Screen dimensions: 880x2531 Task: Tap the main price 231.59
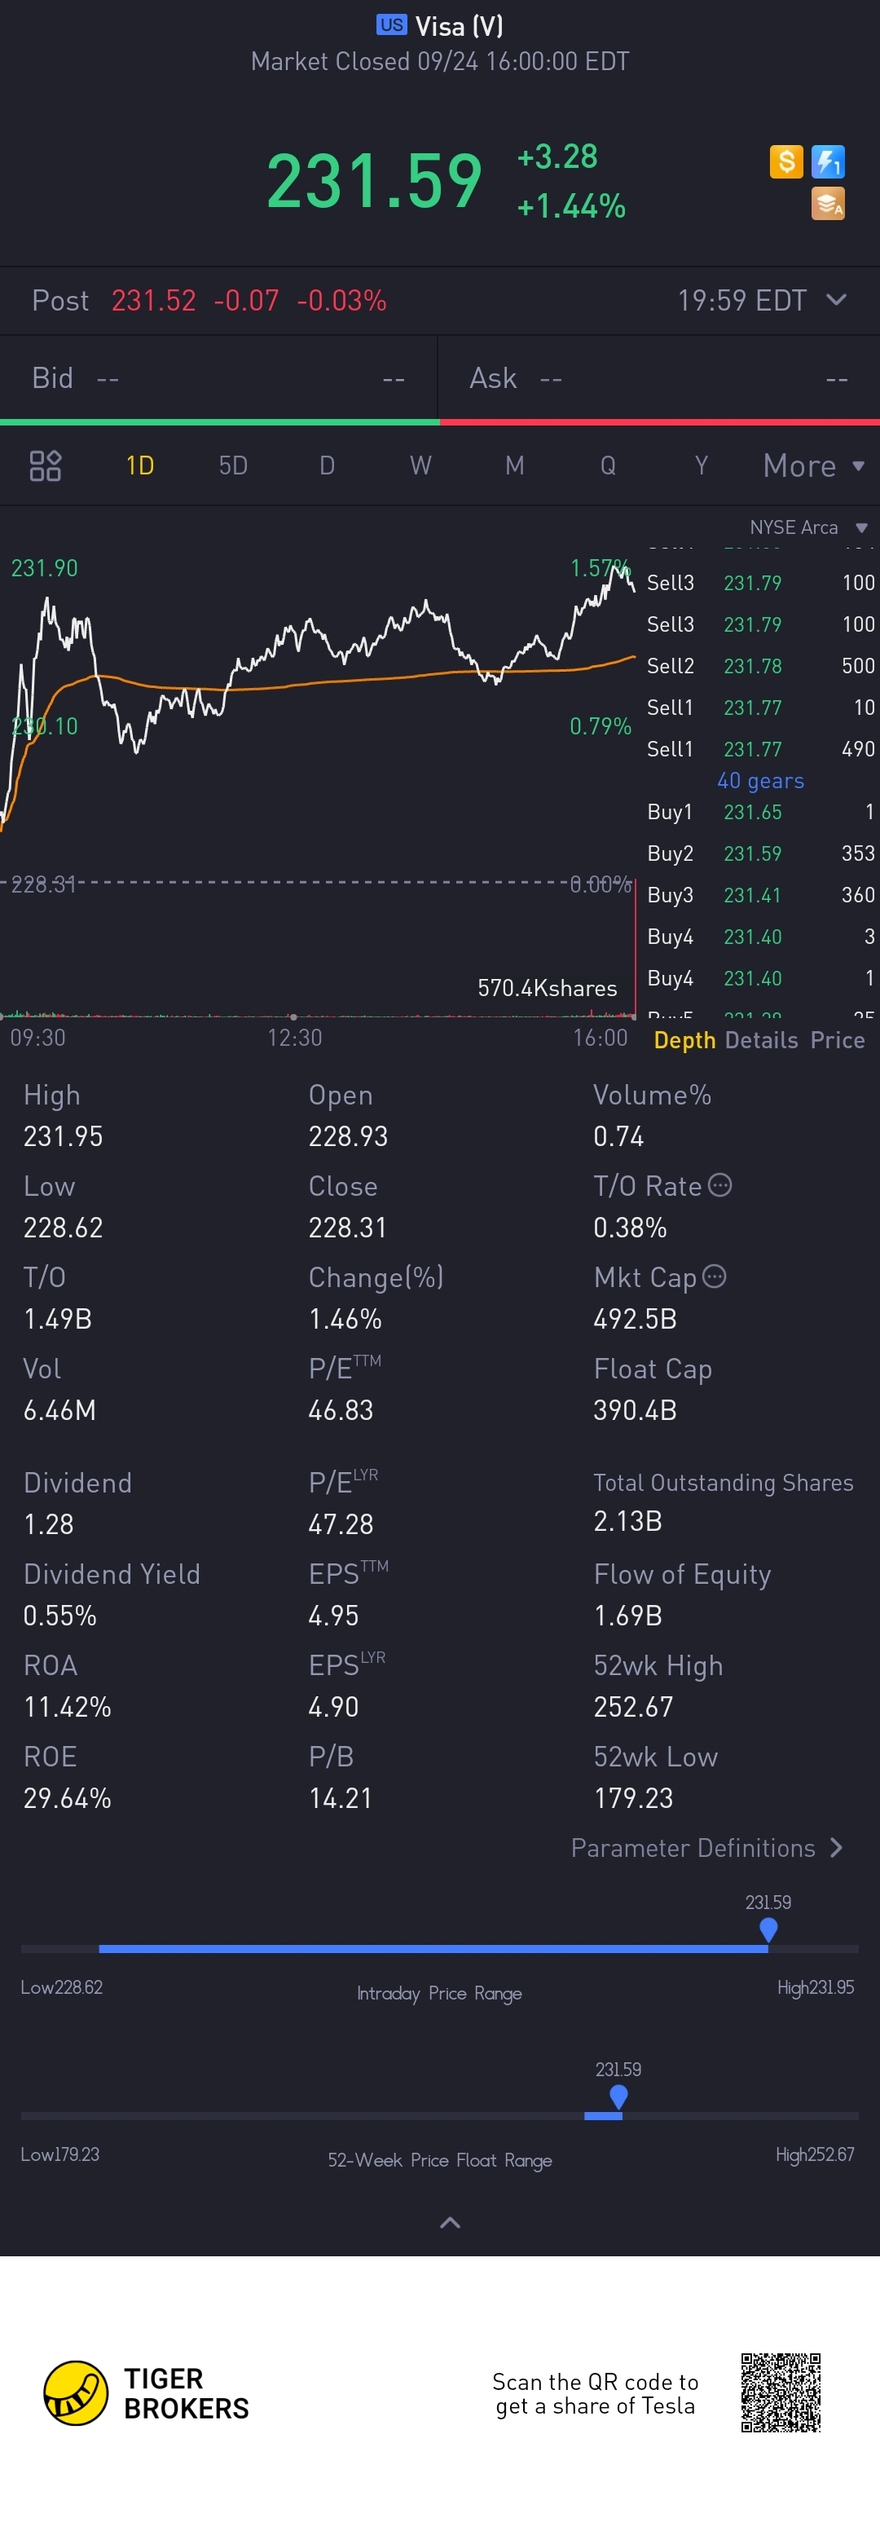pos(374,181)
